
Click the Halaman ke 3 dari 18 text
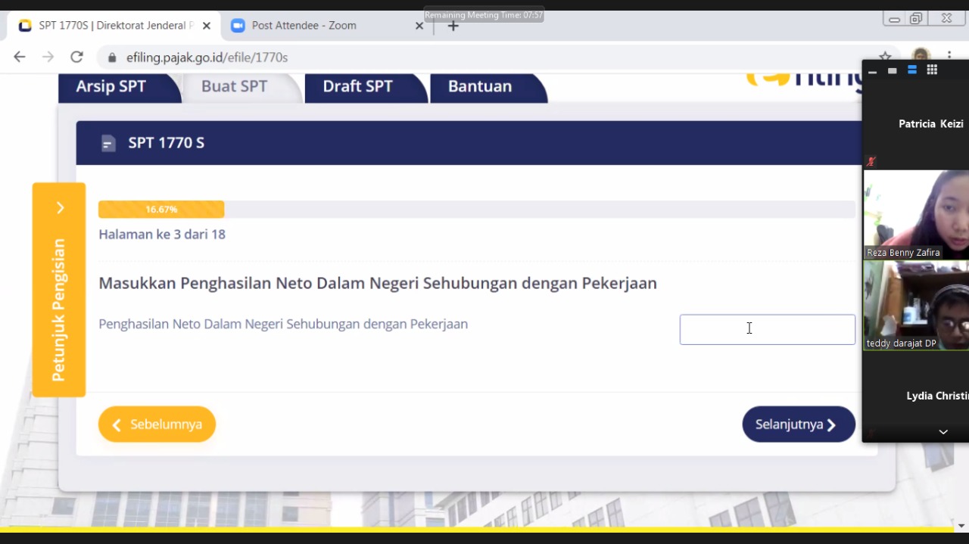click(162, 235)
